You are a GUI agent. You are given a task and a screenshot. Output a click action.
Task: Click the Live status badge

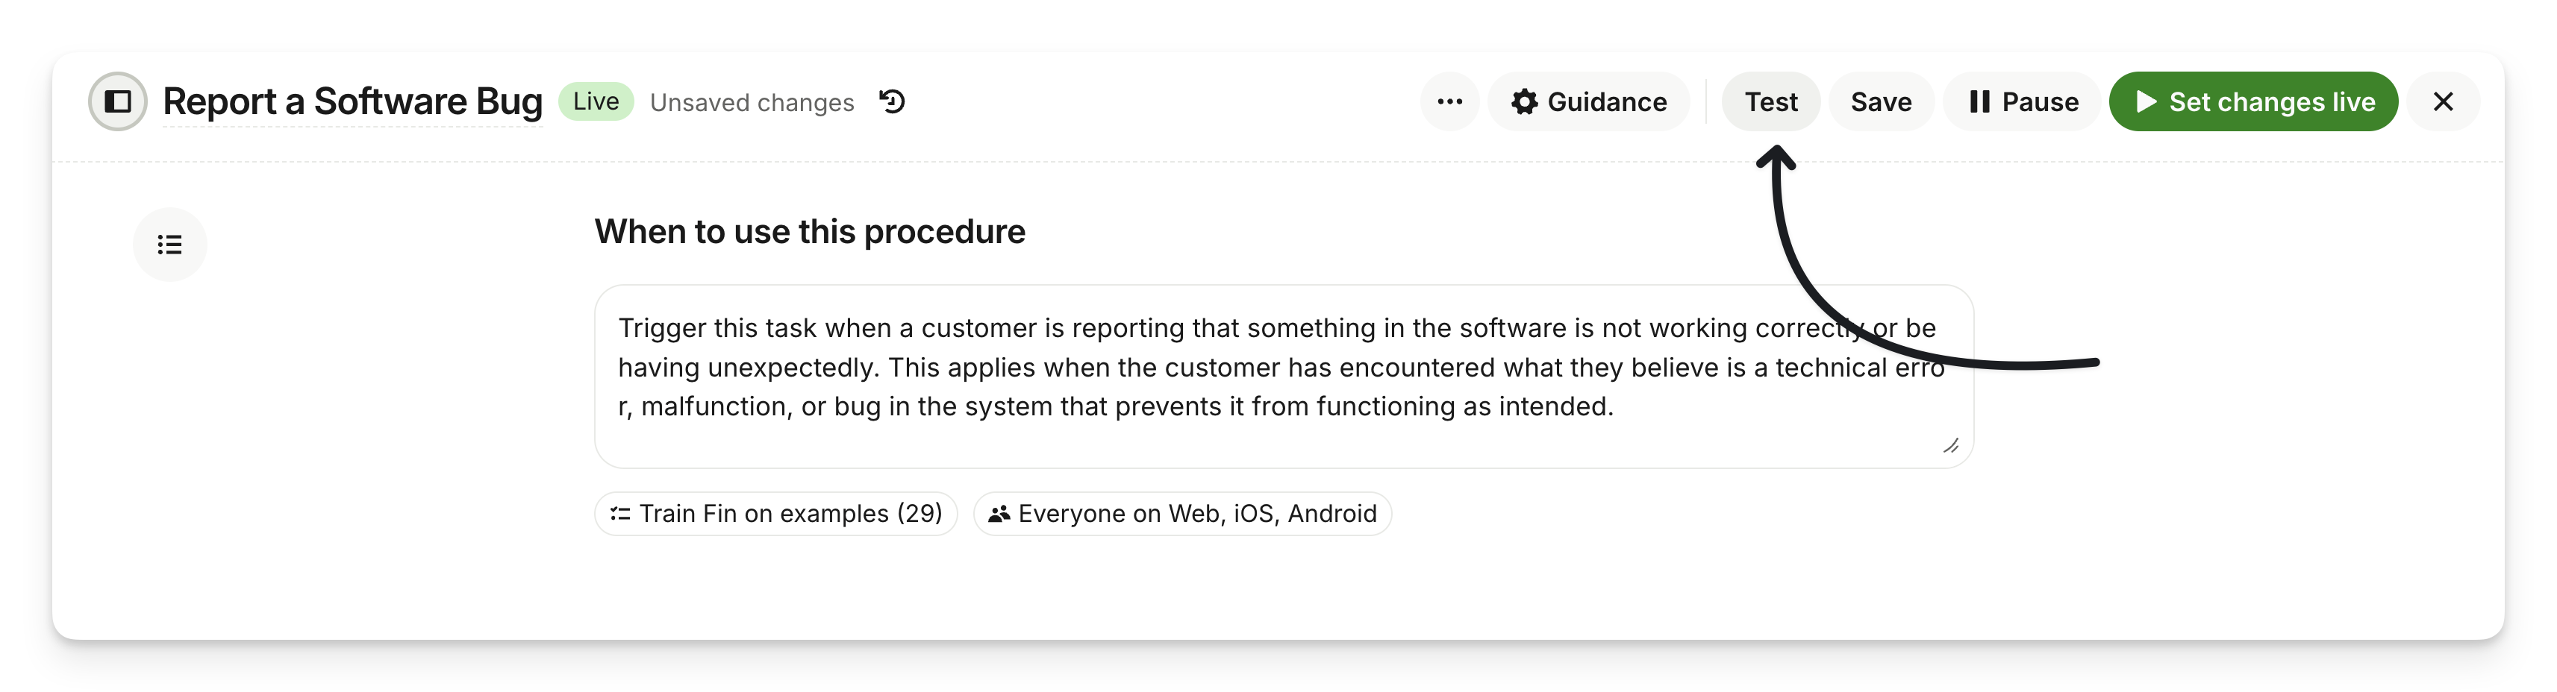tap(596, 101)
